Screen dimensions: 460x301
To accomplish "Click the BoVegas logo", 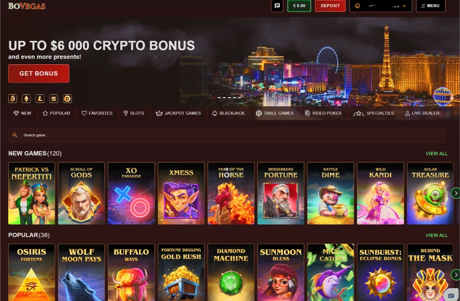I will [x=27, y=6].
